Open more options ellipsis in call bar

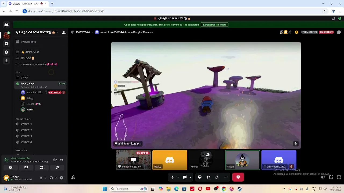(225, 177)
